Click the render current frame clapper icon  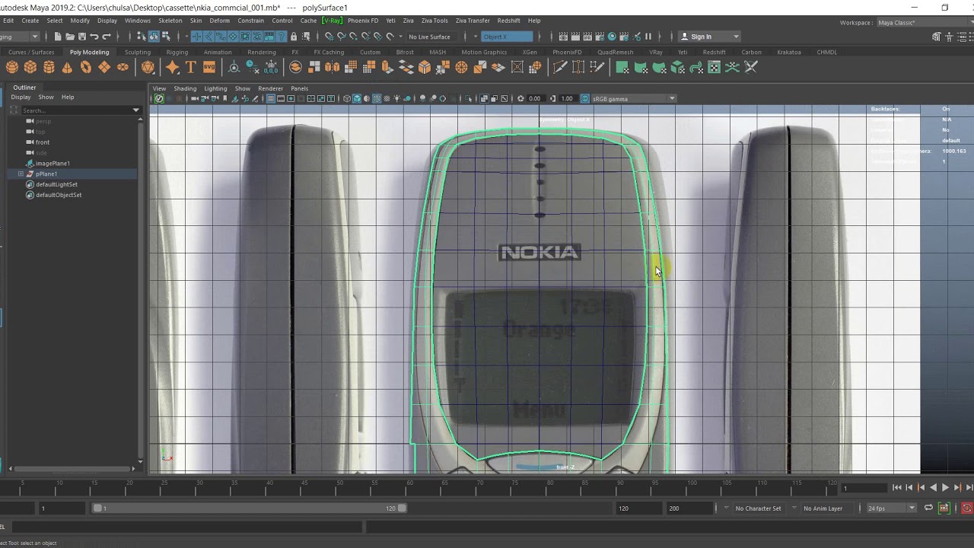tap(575, 37)
